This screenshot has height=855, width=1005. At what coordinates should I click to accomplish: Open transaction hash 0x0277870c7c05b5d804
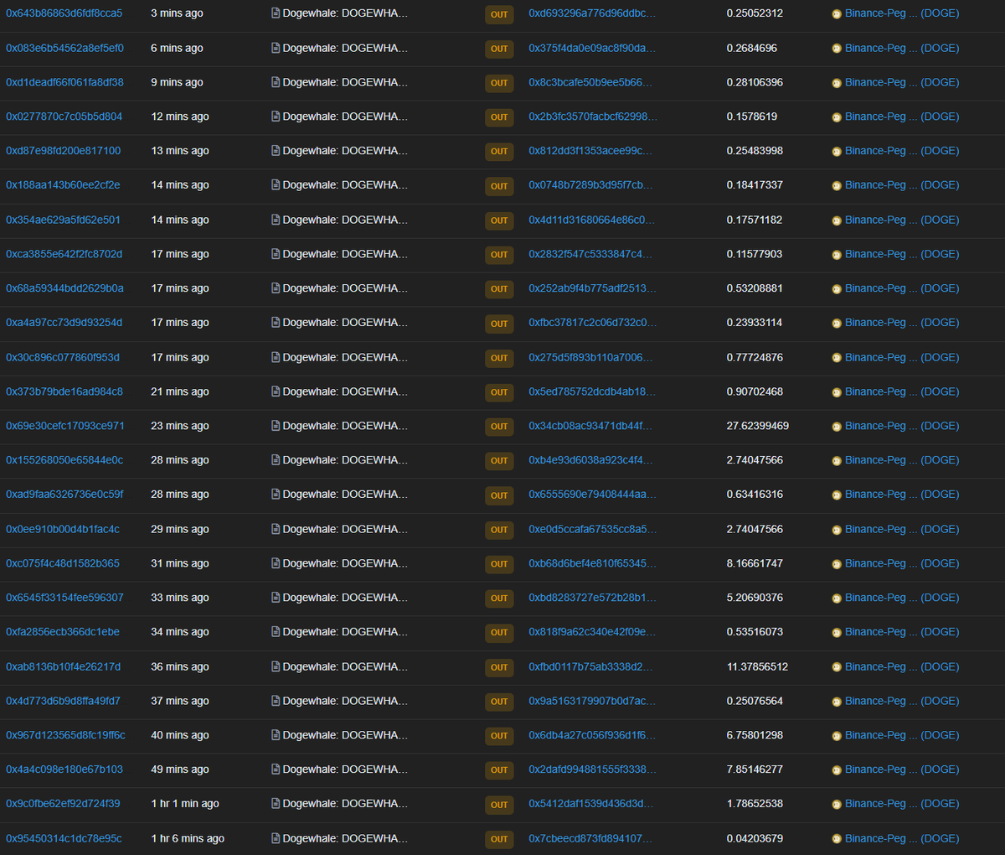click(64, 117)
